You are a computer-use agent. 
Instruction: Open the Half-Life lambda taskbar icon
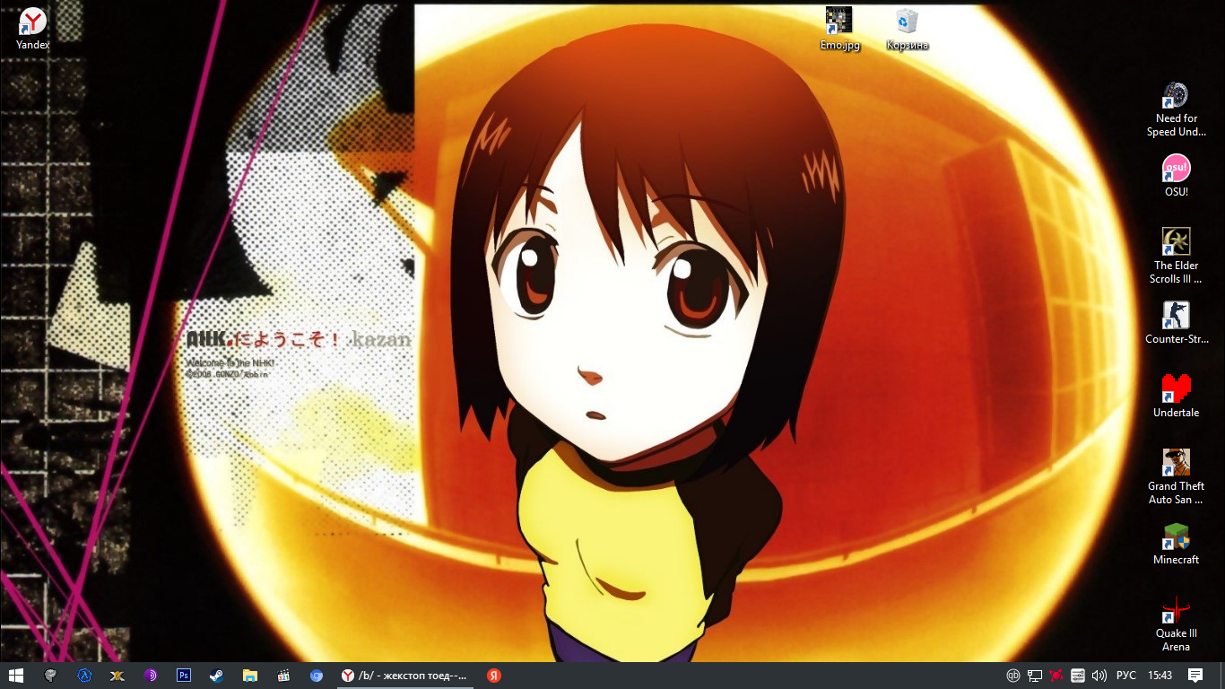(84, 676)
